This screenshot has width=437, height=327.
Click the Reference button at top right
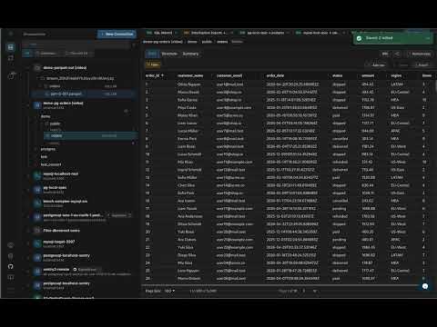[421, 54]
